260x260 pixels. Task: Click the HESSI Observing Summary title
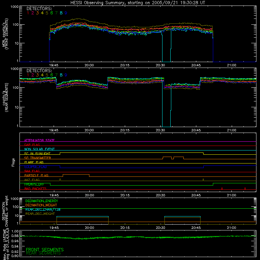(x=137, y=3)
